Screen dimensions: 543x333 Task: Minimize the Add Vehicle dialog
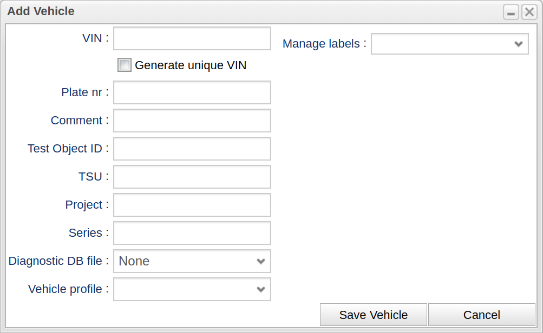pyautogui.click(x=511, y=12)
